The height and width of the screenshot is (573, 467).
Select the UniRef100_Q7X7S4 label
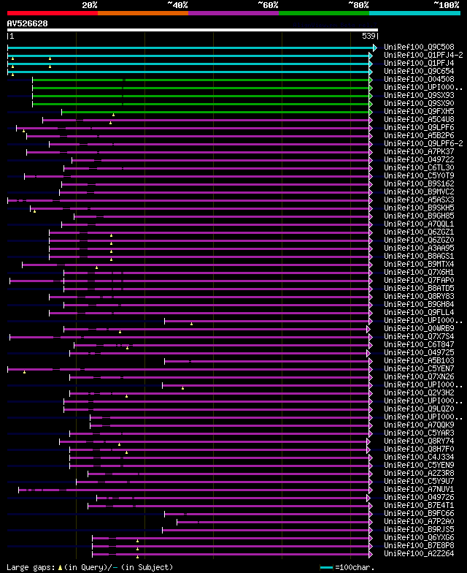click(419, 336)
